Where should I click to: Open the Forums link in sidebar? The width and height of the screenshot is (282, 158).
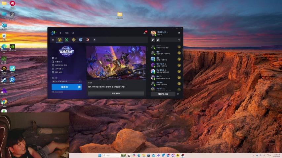pos(57,62)
